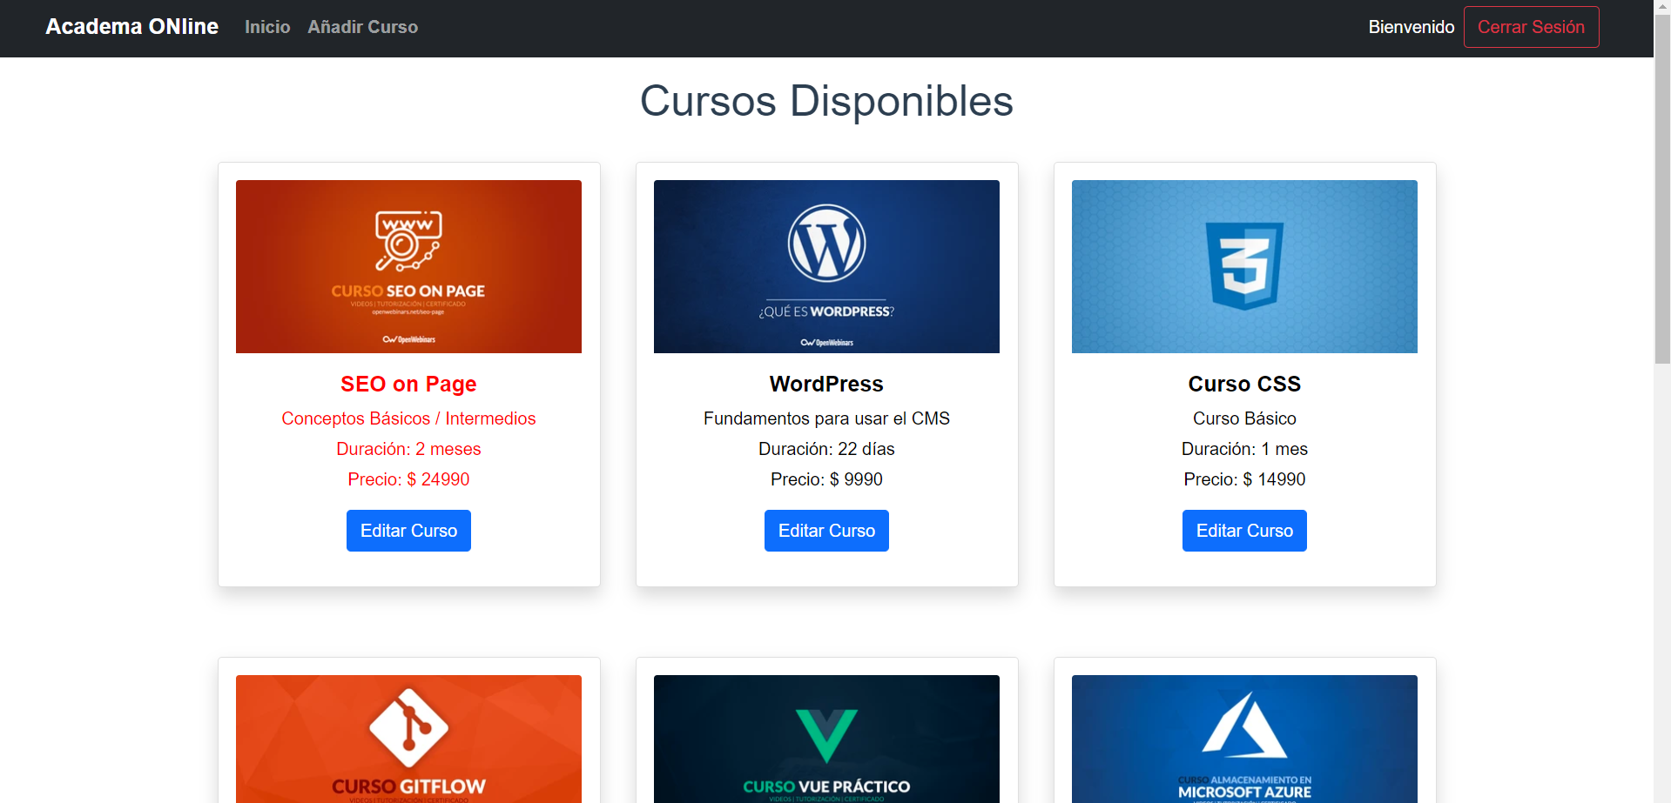Open the WordPress course thumbnail
Screen dimensions: 1671x803
pos(826,266)
